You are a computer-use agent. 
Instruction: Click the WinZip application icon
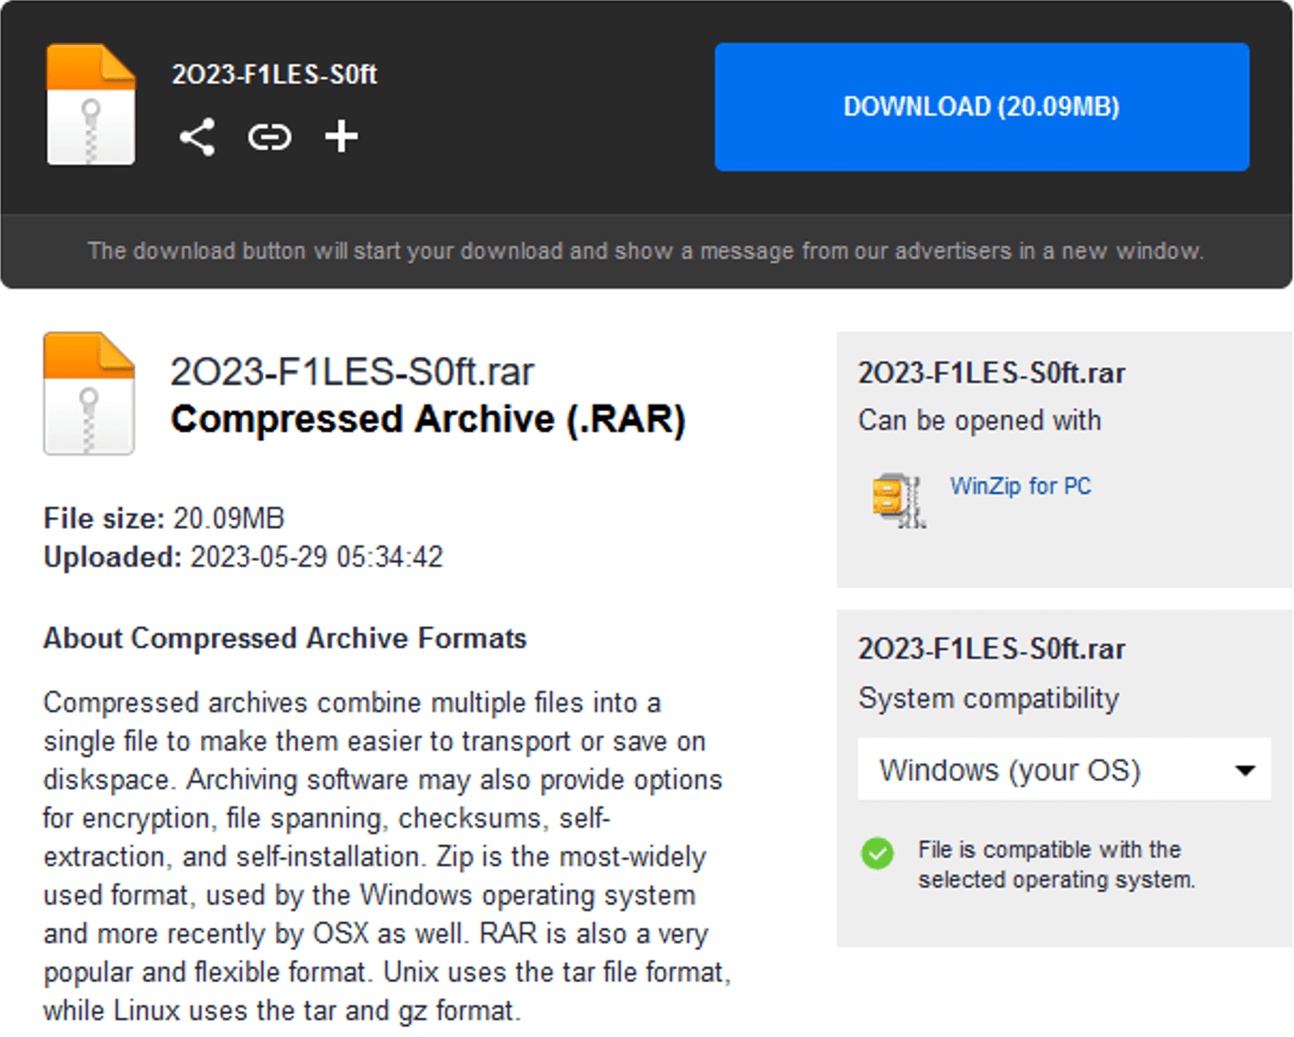click(x=899, y=501)
